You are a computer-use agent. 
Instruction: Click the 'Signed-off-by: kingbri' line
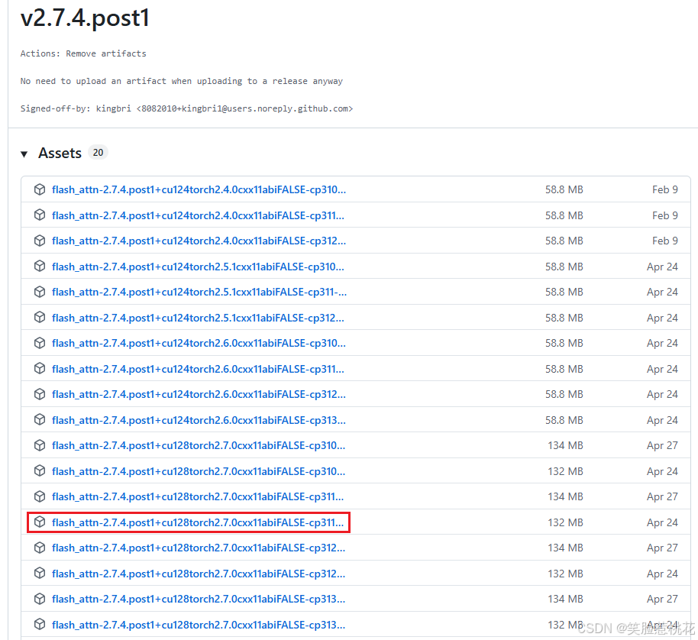(186, 108)
